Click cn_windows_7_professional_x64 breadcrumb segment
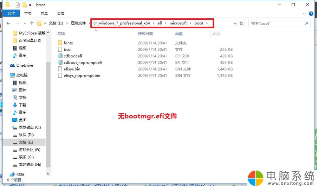The image size is (317, 186). click(x=121, y=23)
